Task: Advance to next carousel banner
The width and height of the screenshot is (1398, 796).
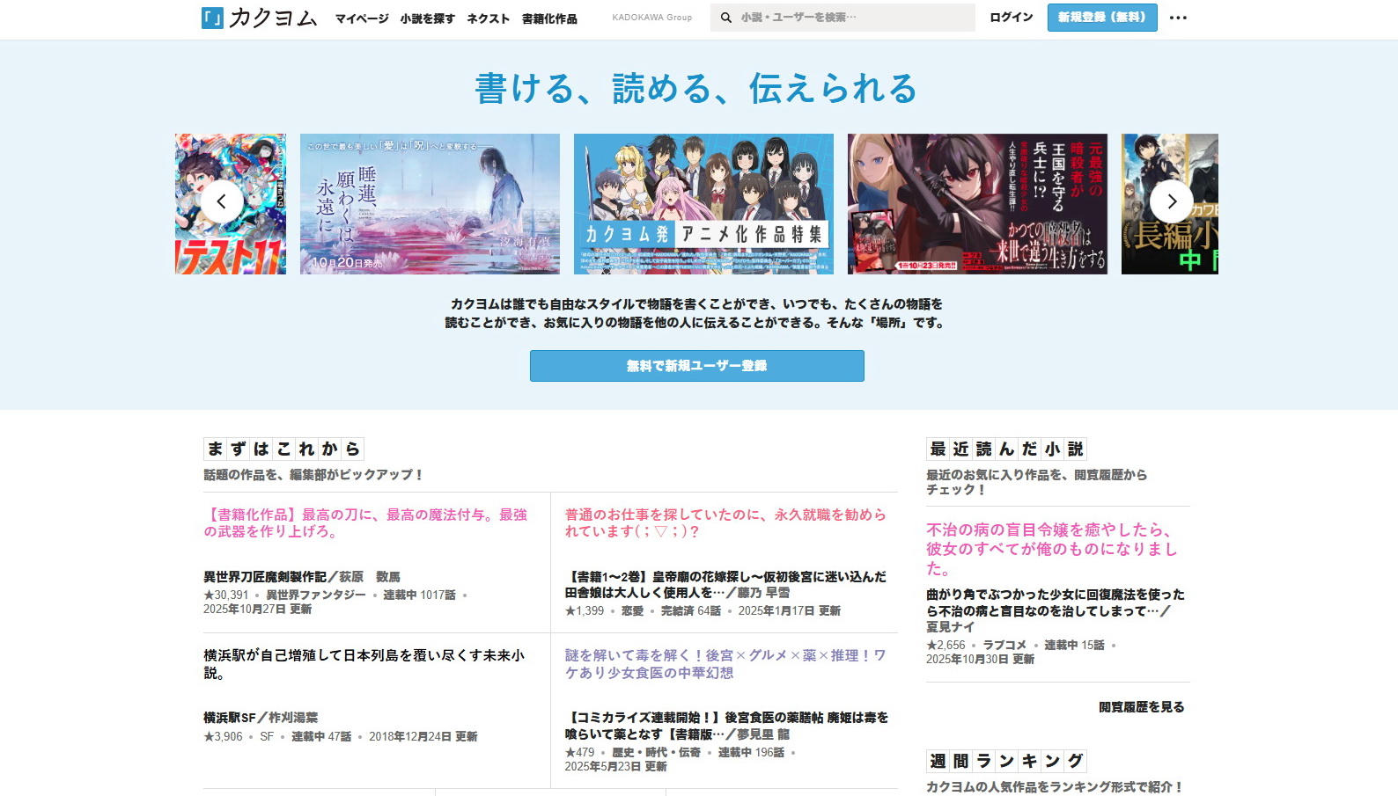Action: click(1171, 201)
